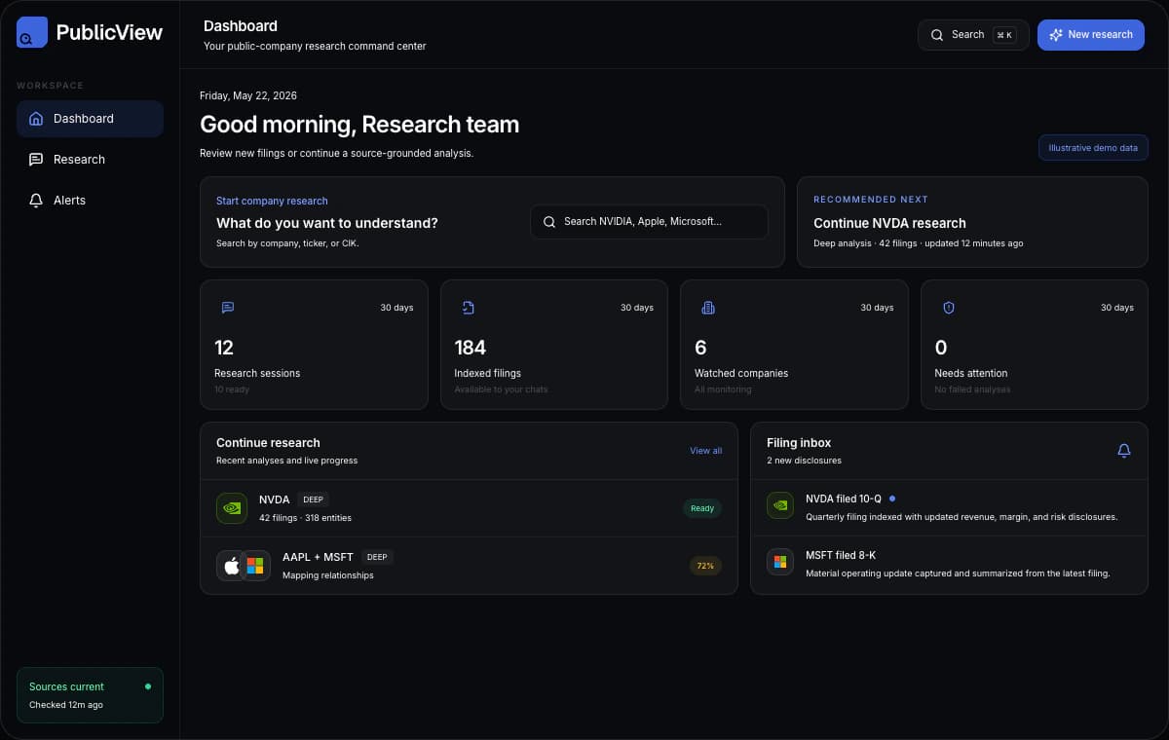Viewport: 1169px width, 740px height.
Task: Click the NVIDIA logo in Continue research
Action: 232,508
